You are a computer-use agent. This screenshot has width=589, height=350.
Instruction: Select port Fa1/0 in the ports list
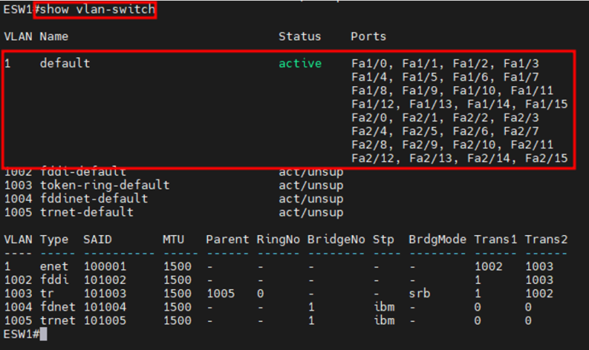tap(369, 63)
